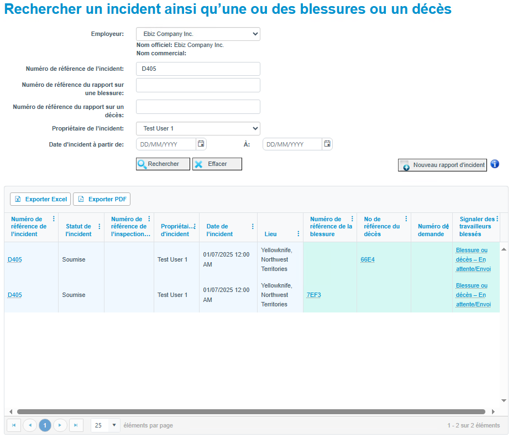Open column menu for No de référence du décès
The height and width of the screenshot is (438, 513).
pos(406,218)
